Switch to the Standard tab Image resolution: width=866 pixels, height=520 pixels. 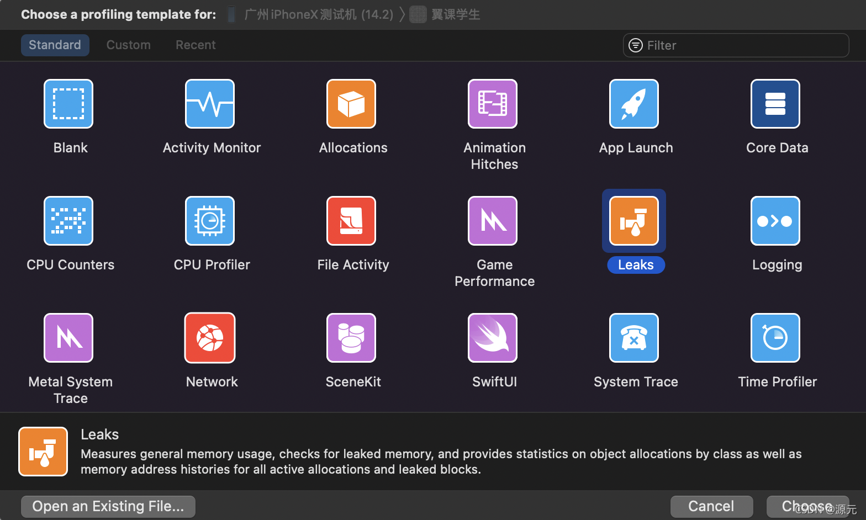(x=55, y=45)
